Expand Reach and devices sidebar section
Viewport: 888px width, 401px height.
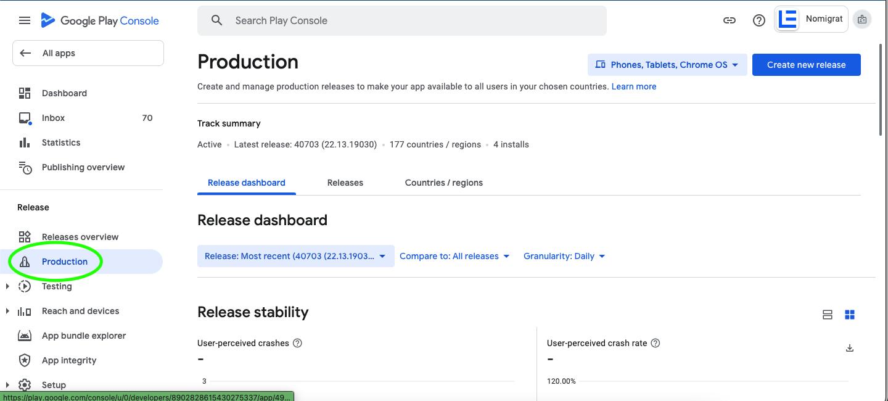click(x=7, y=311)
